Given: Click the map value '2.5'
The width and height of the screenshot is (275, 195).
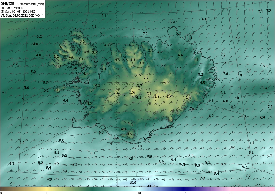Looking at the screenshot, I should 146,77.
